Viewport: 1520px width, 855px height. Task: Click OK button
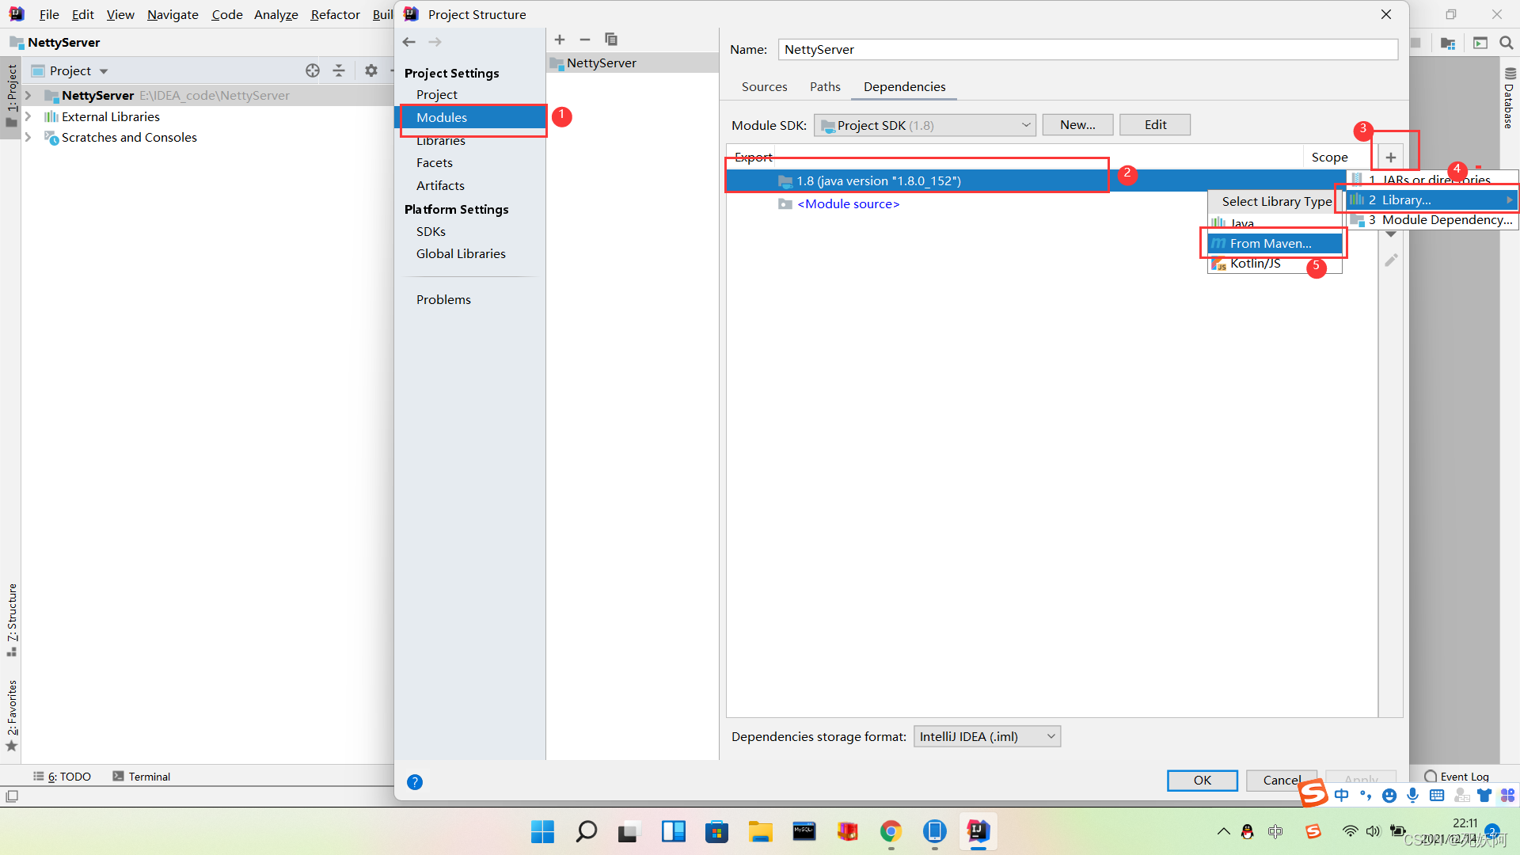(x=1202, y=781)
